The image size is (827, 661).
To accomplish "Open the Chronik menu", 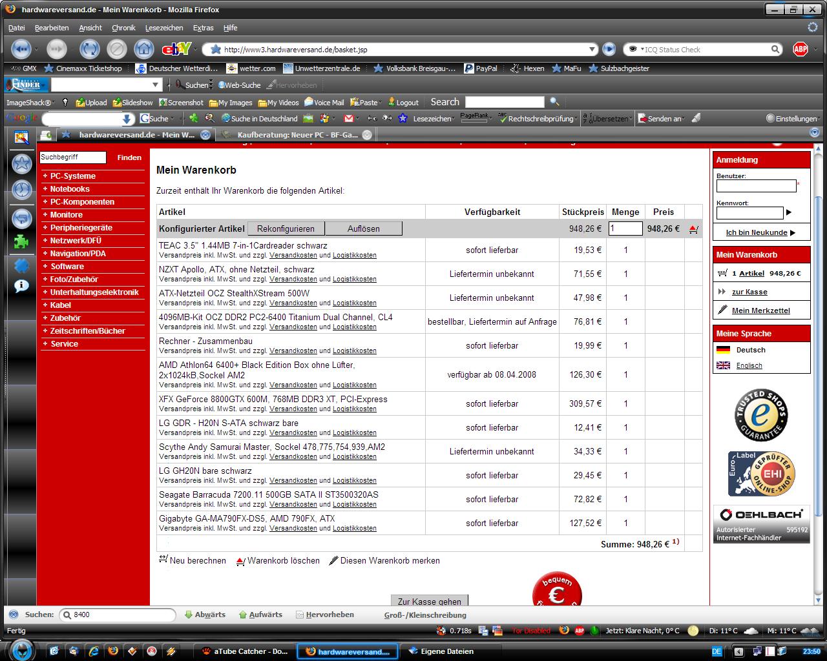I will tap(123, 28).
